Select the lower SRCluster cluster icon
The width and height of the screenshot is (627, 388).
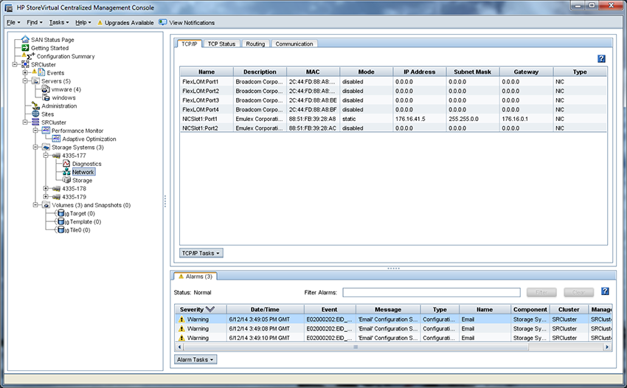click(x=35, y=122)
